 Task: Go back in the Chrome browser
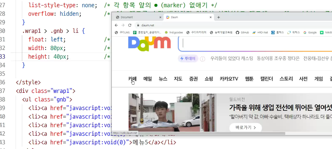pyautogui.click(x=116, y=25)
